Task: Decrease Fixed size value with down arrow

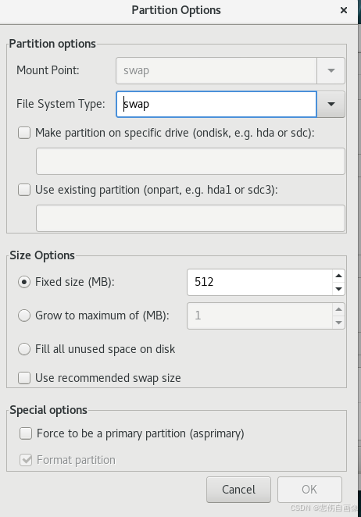Action: [x=338, y=289]
